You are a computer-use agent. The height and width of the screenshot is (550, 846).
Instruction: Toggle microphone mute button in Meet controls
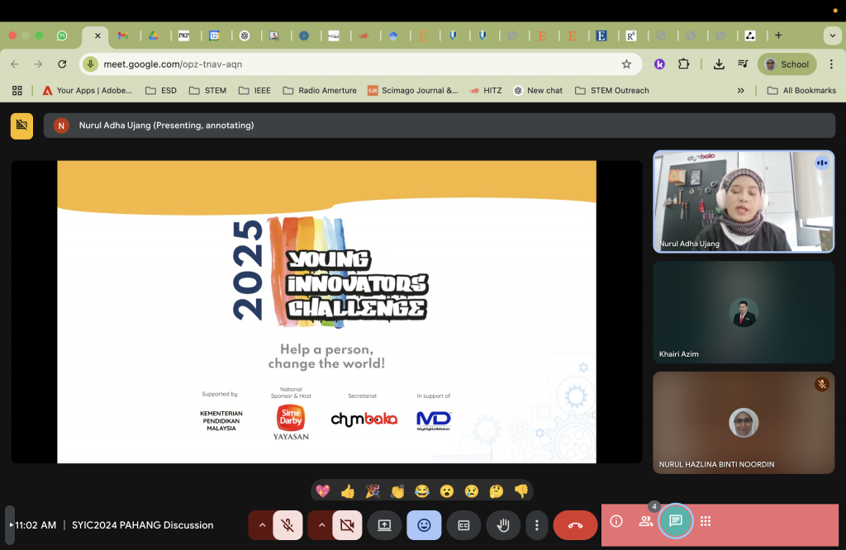coord(288,524)
